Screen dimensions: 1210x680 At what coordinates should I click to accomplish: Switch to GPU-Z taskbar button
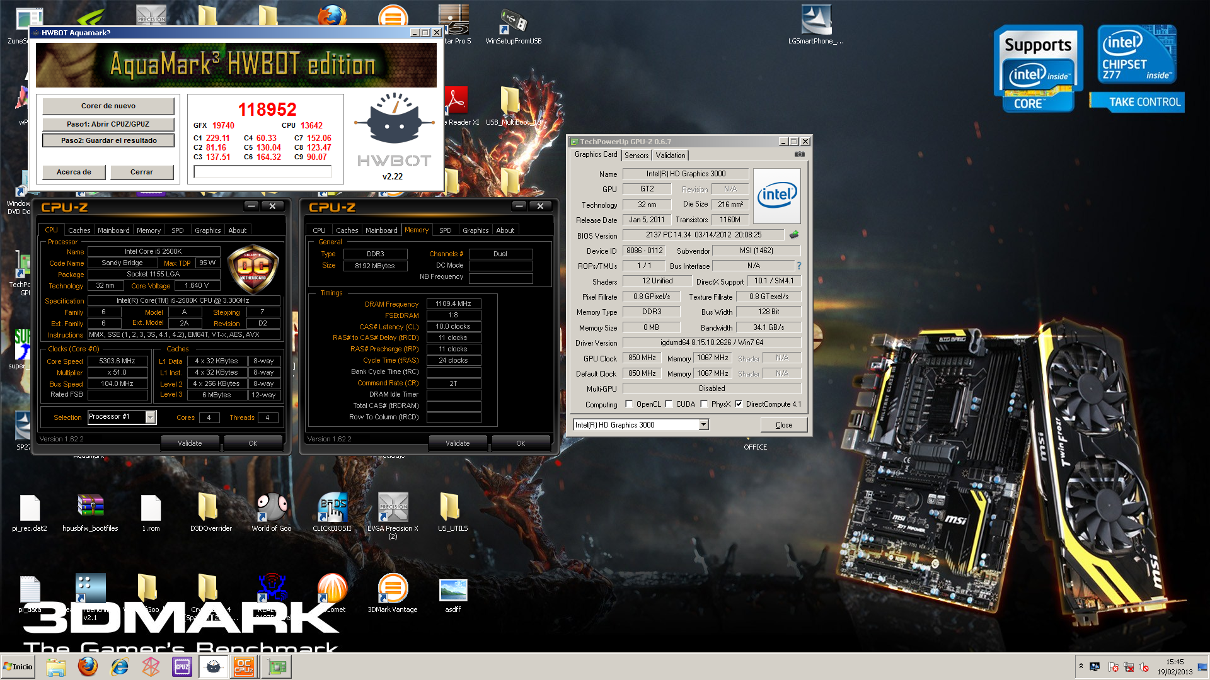click(276, 667)
